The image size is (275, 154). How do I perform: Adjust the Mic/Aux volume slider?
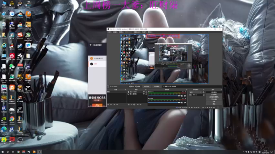pyautogui.click(x=164, y=96)
